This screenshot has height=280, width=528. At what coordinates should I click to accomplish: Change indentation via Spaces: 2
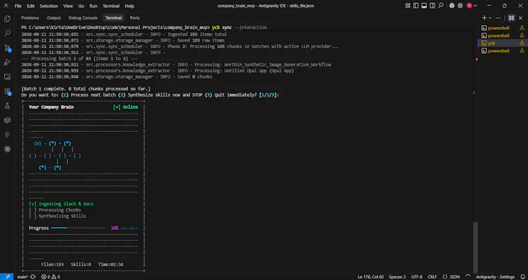click(397, 277)
